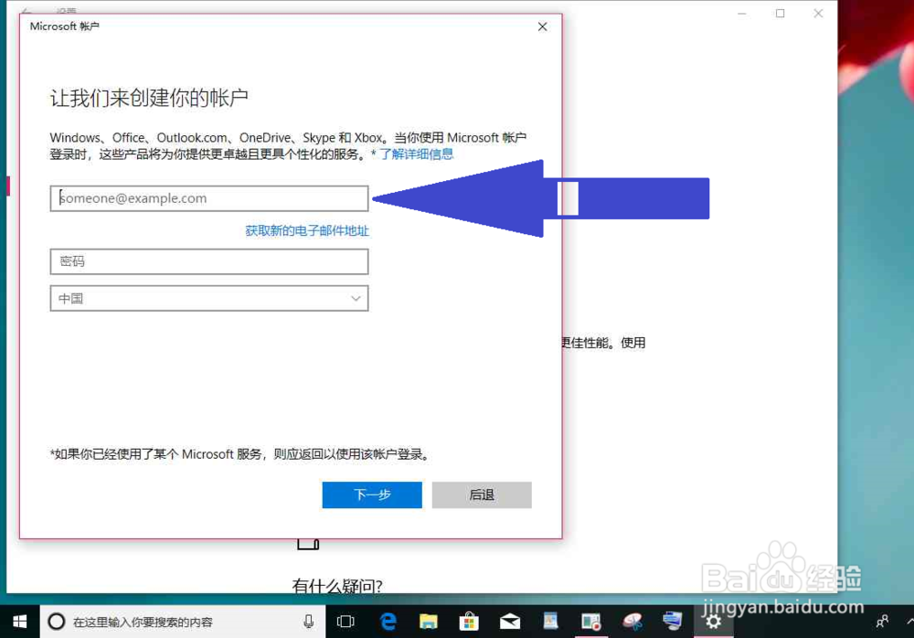Viewport: 914px width, 638px height.
Task: Show hidden tray icons chevron
Action: [x=909, y=622]
